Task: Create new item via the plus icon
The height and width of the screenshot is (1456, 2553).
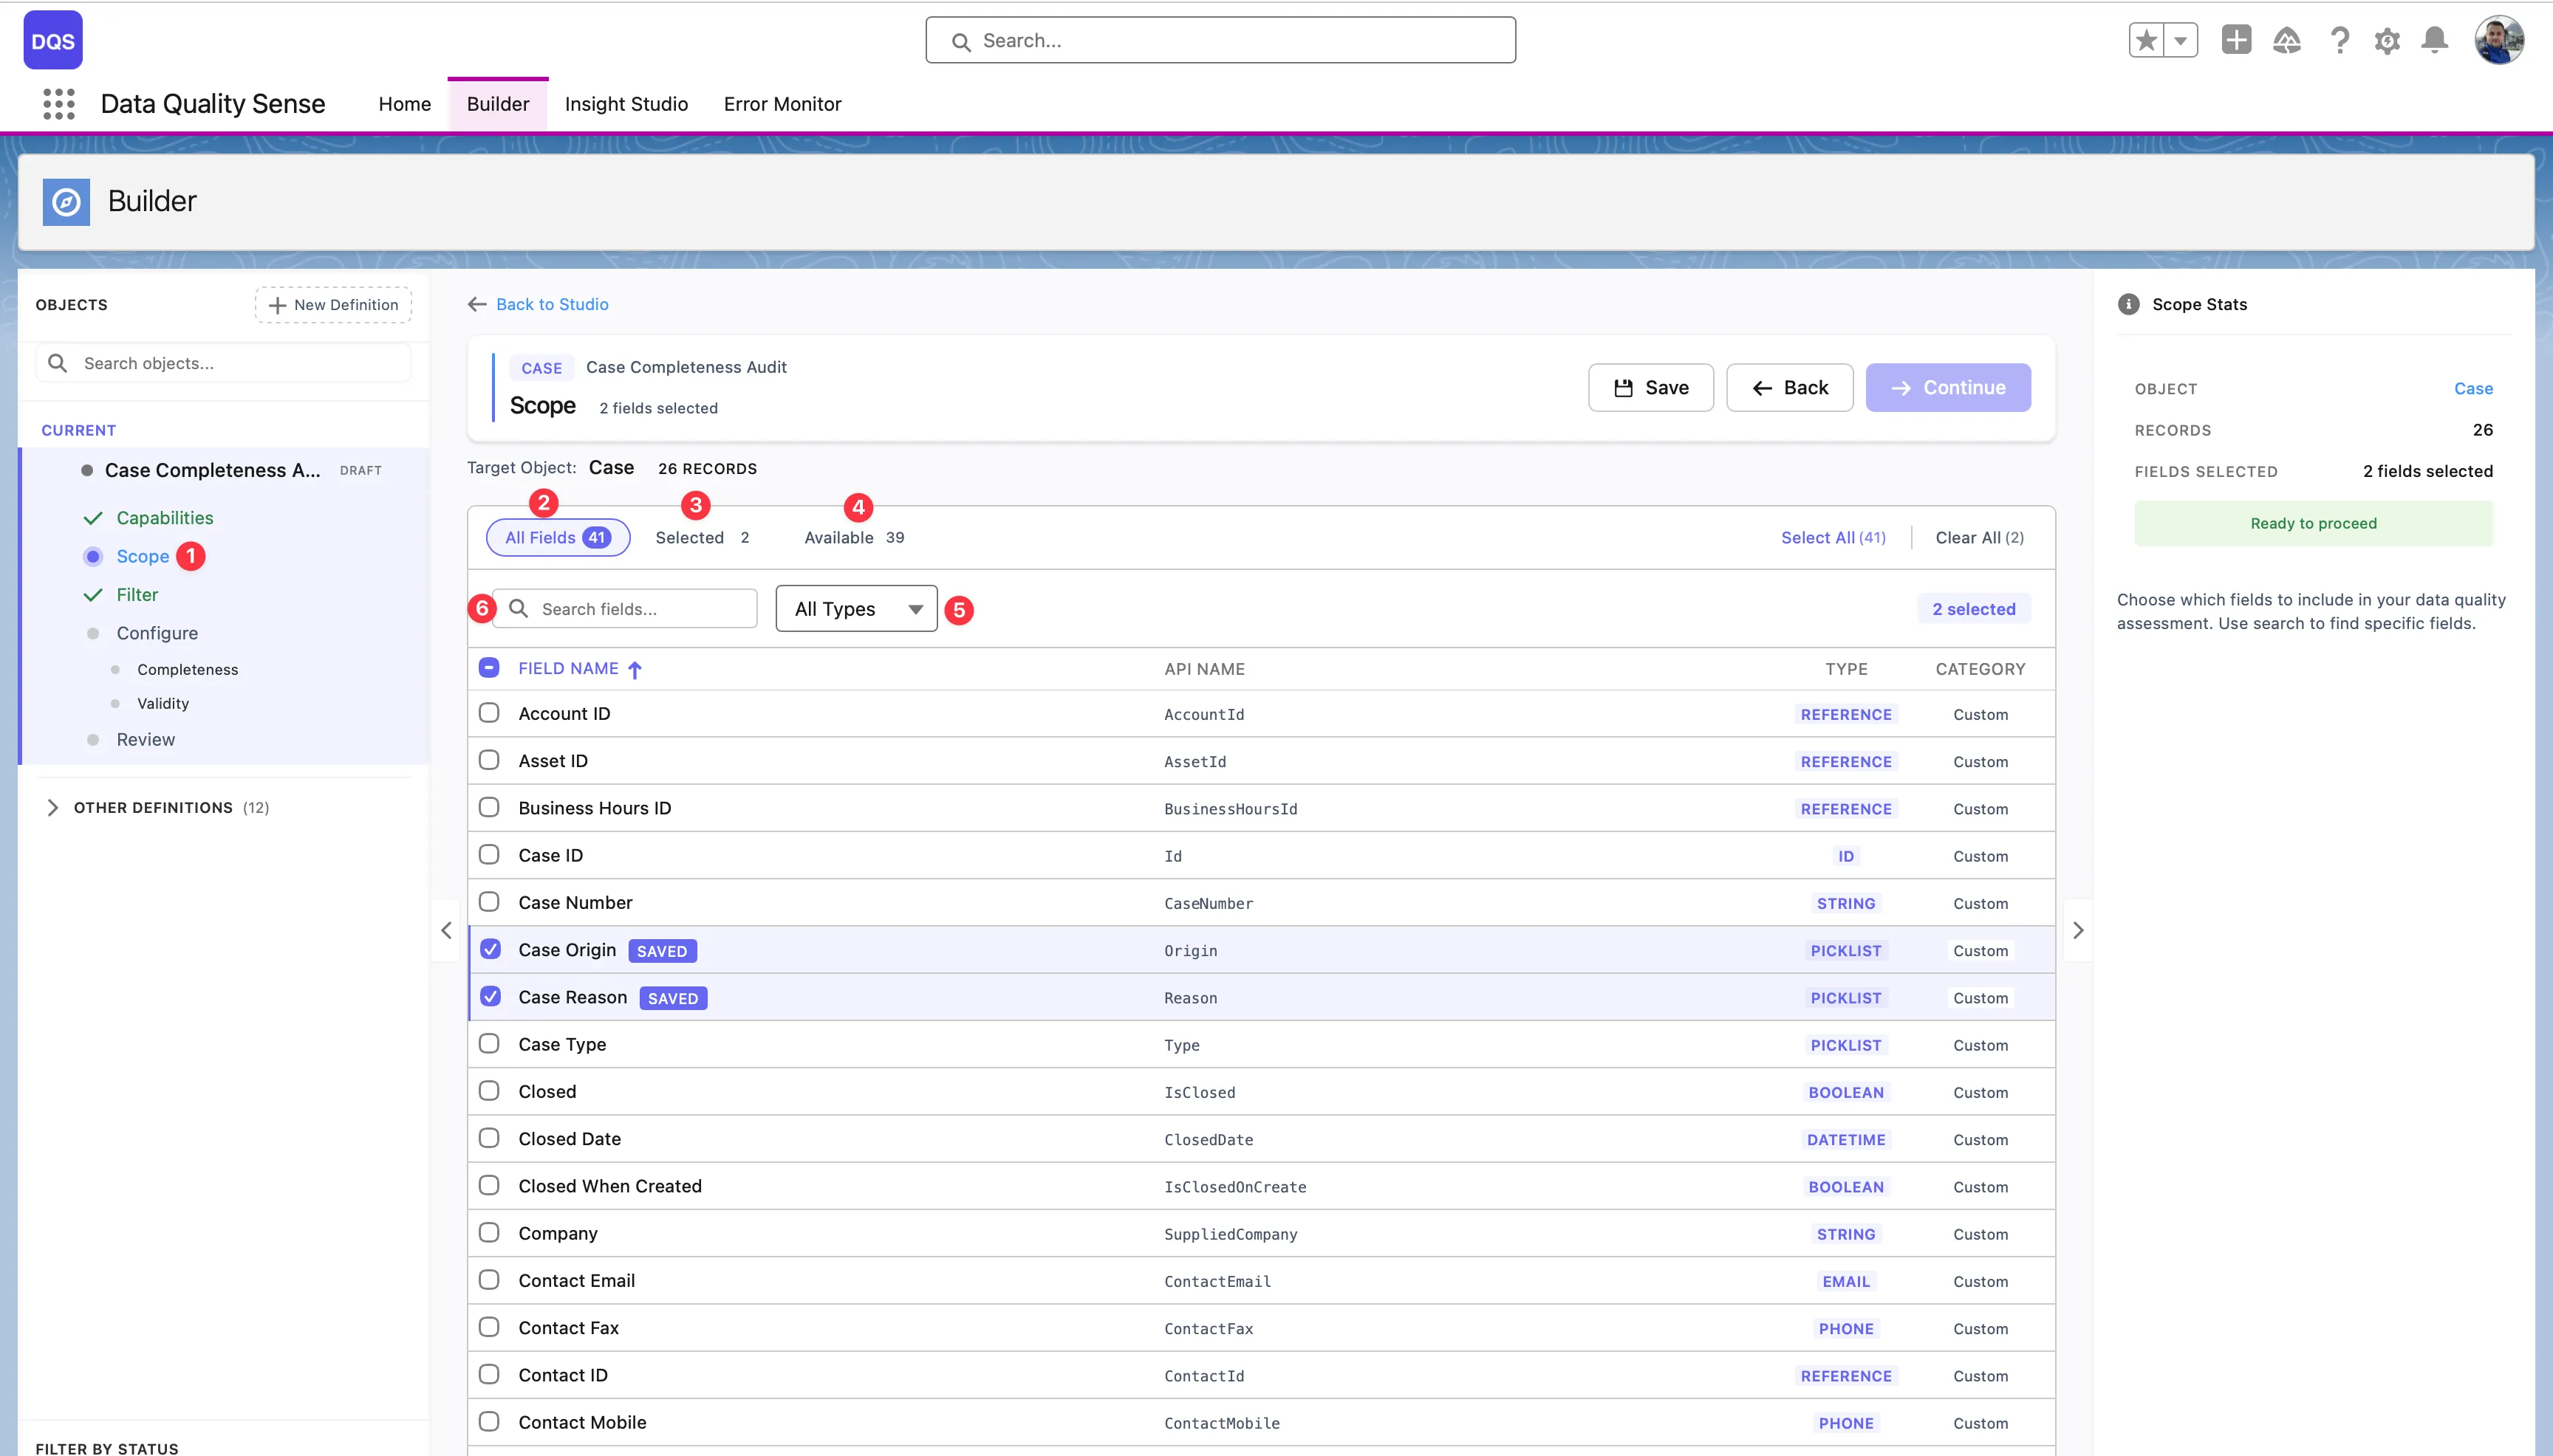Action: click(2237, 40)
